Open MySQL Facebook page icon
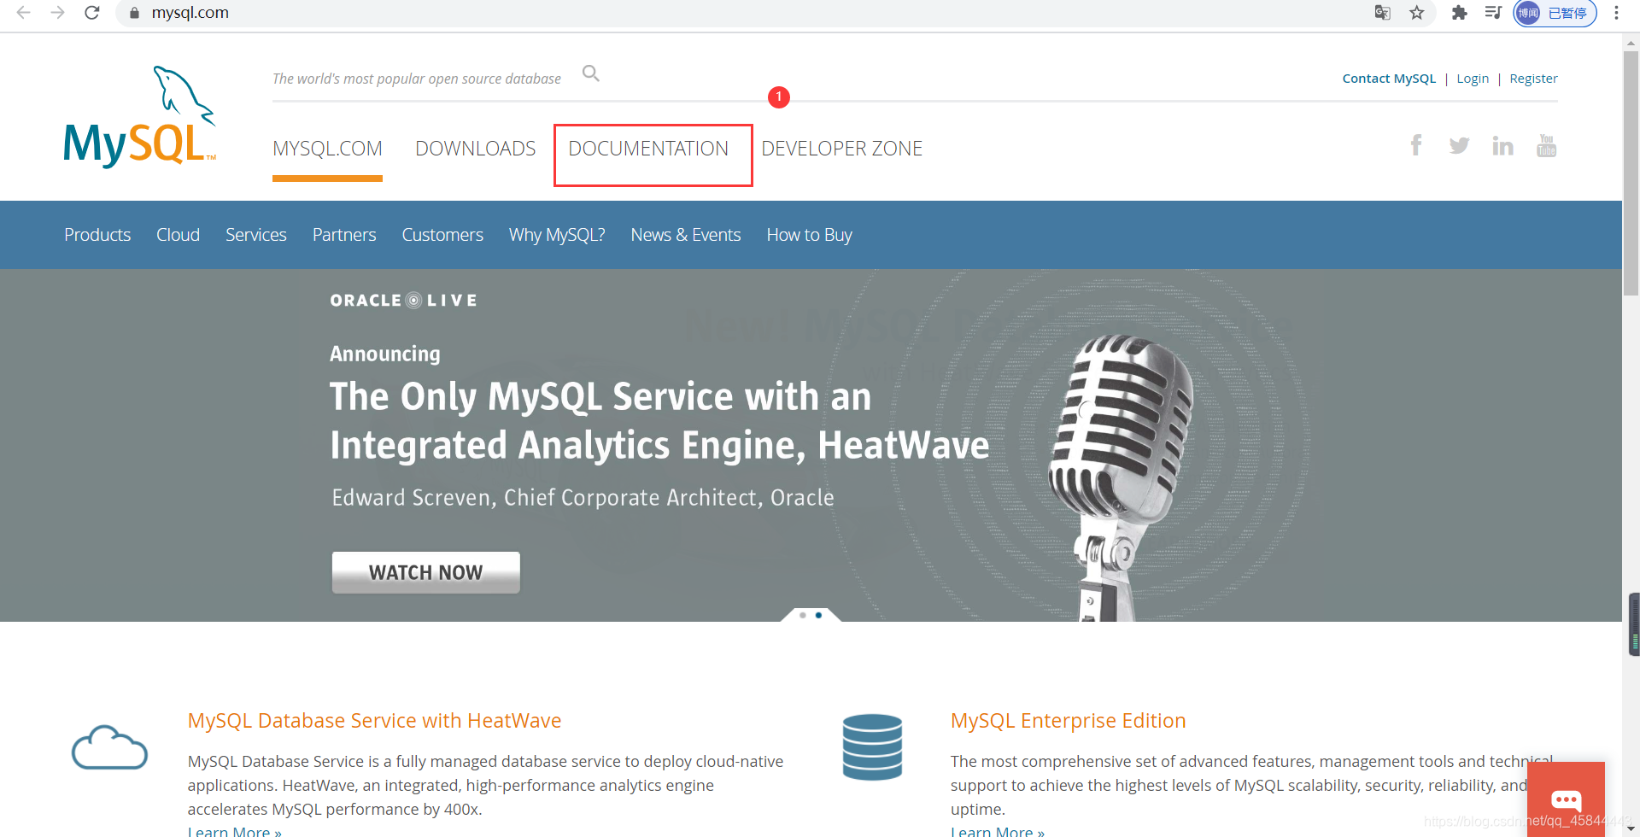The width and height of the screenshot is (1640, 837). [x=1416, y=145]
